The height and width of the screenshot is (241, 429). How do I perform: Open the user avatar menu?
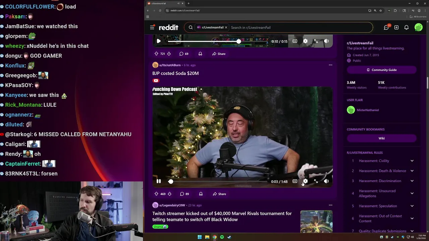coord(418,27)
